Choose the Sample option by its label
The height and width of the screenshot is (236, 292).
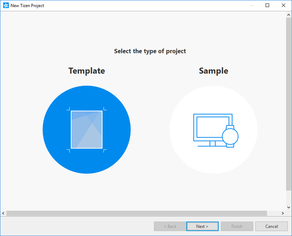coord(213,71)
